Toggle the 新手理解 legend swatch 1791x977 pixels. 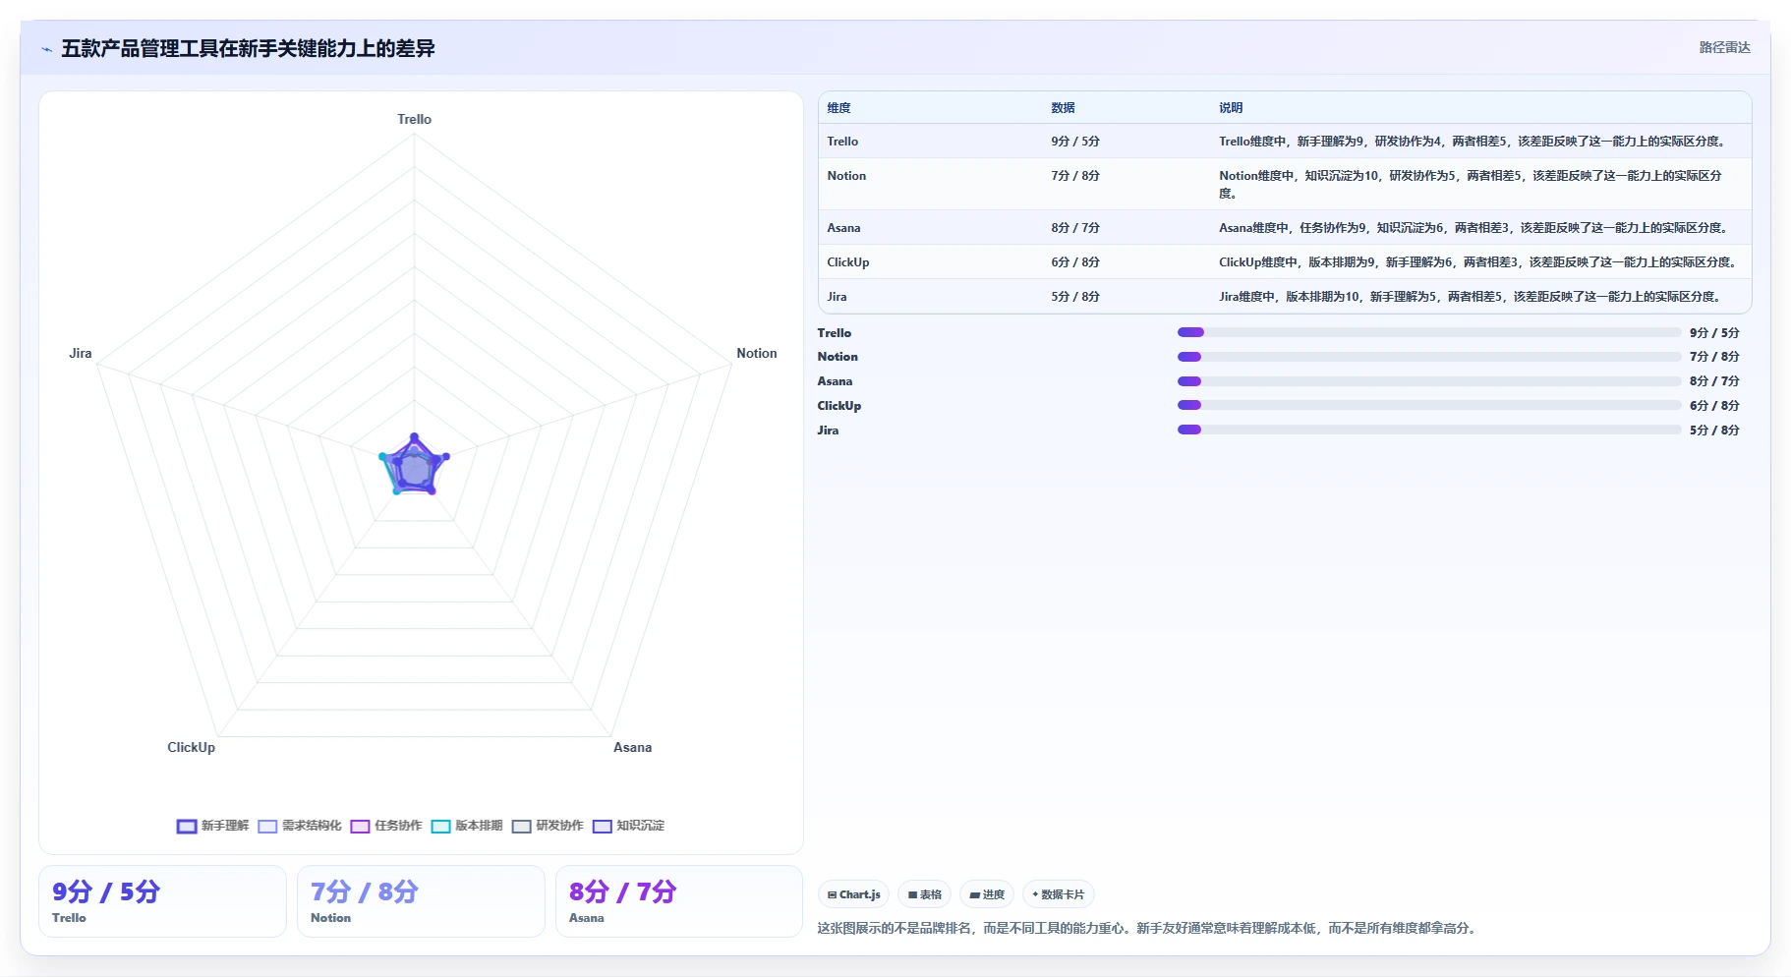pyautogui.click(x=187, y=827)
